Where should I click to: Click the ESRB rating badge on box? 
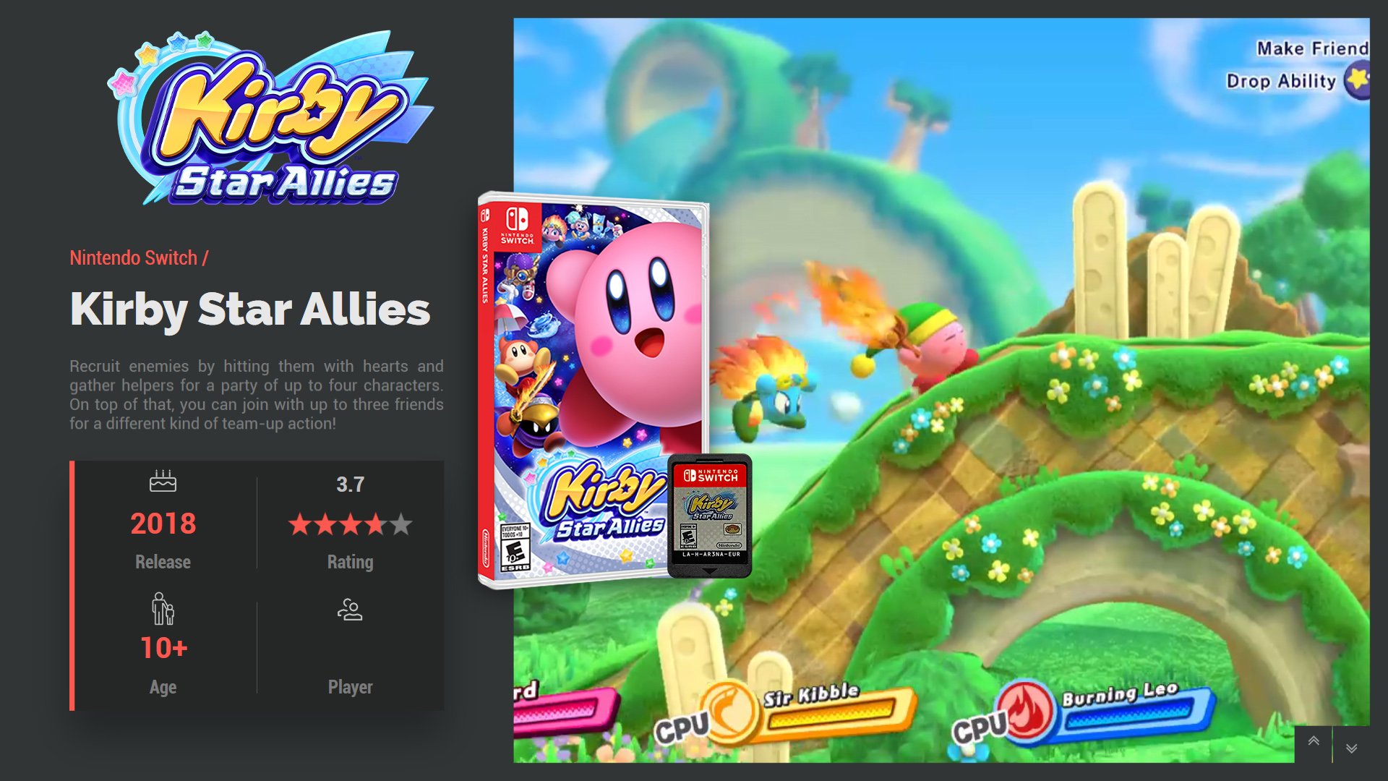(x=515, y=548)
